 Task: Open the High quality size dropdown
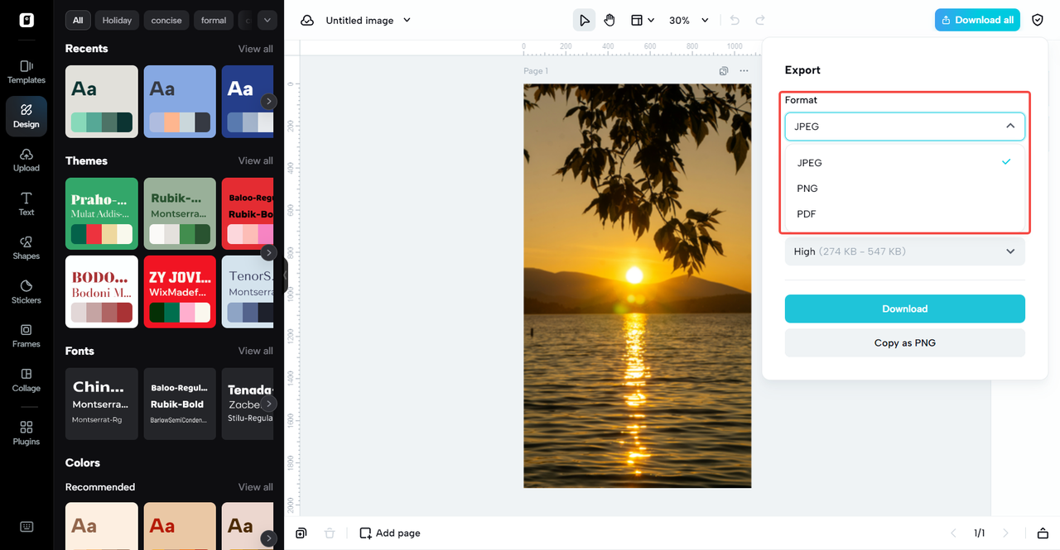click(904, 251)
